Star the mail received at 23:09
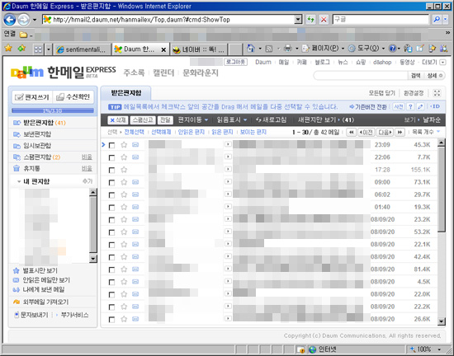 click(124, 145)
